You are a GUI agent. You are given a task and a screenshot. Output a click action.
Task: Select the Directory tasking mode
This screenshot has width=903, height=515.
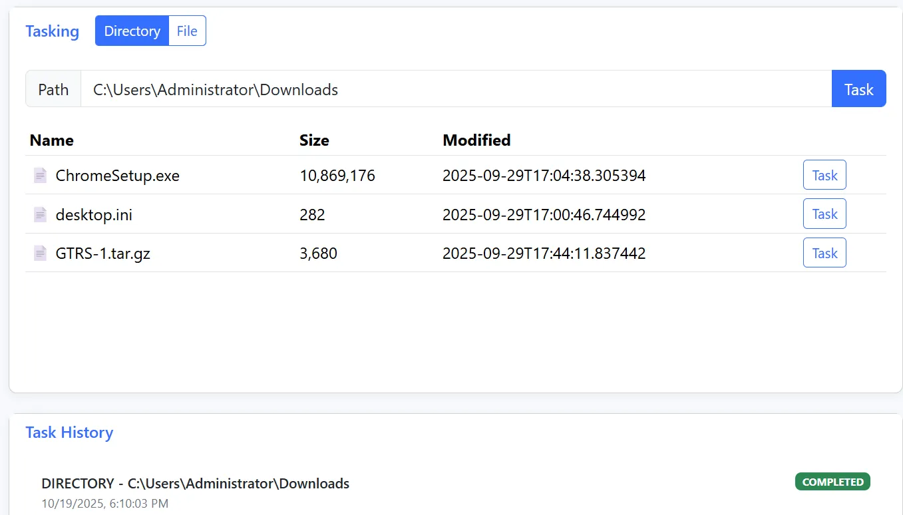click(132, 31)
